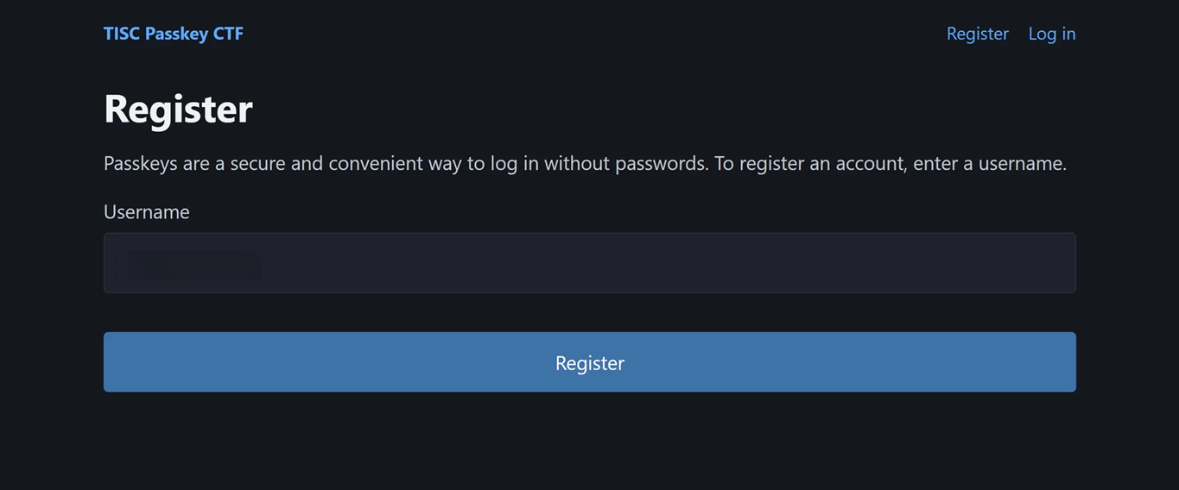This screenshot has width=1179, height=490.
Task: Click the Username field label
Action: 147,212
